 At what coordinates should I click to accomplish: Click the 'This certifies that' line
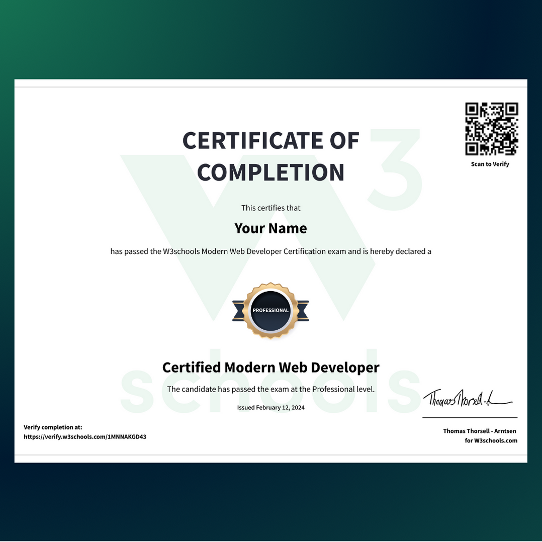click(270, 208)
